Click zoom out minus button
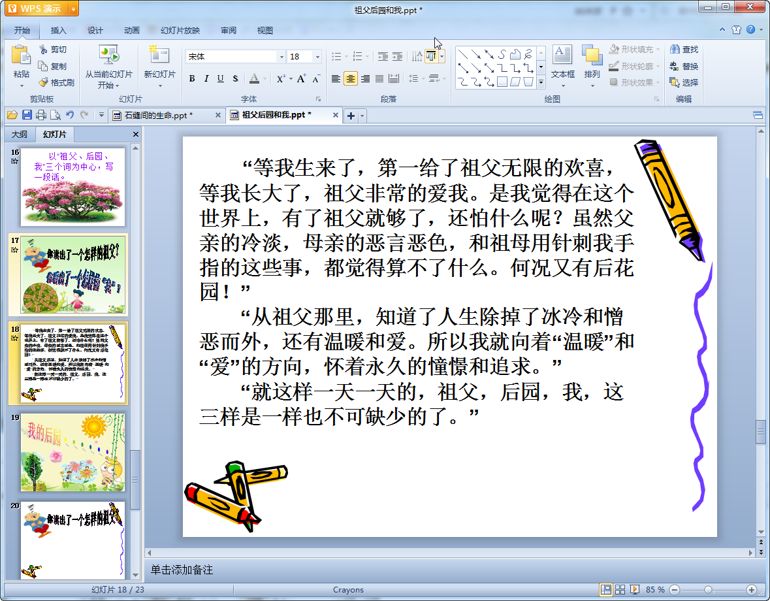 675,590
